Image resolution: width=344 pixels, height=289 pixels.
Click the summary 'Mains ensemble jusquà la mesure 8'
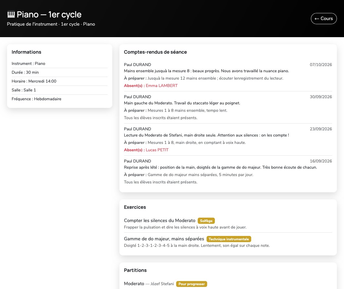pyautogui.click(x=207, y=71)
